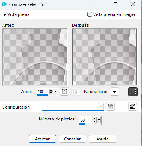Open the Configuración presets dropdown

coord(101,107)
